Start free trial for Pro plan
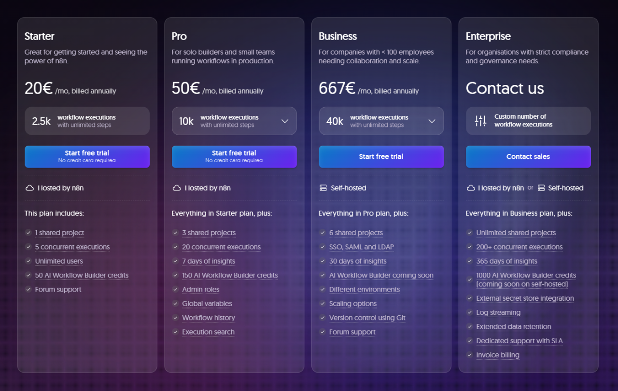The width and height of the screenshot is (618, 391). [234, 156]
